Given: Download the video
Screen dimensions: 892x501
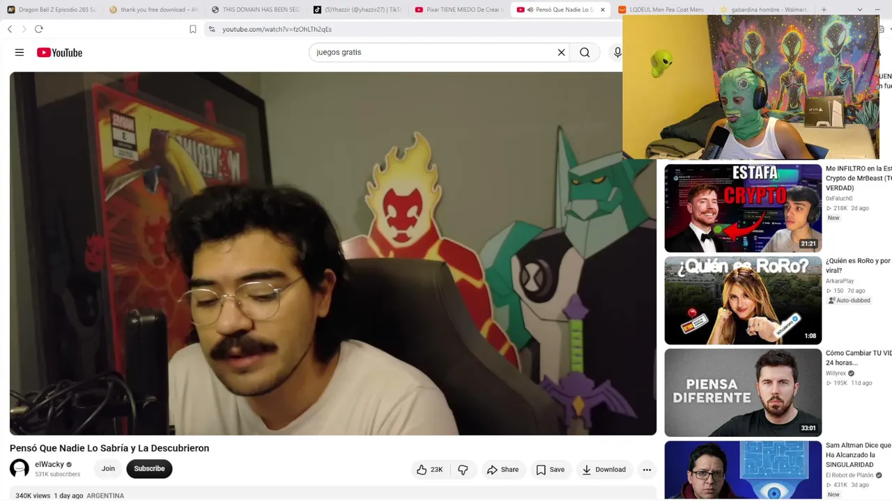Looking at the screenshot, I should point(603,470).
